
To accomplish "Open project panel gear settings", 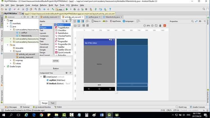I will click(32, 17).
